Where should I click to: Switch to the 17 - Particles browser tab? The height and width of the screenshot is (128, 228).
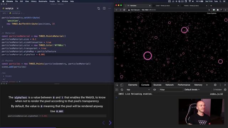[138, 6]
